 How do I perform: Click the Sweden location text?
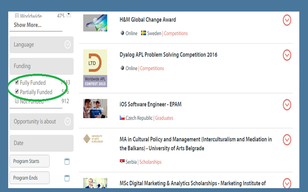coord(154,33)
